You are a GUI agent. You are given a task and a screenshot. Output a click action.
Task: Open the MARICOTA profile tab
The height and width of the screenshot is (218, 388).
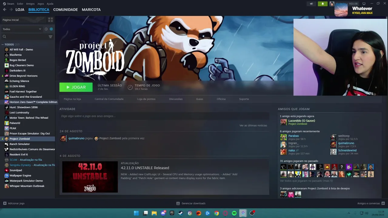[91, 10]
